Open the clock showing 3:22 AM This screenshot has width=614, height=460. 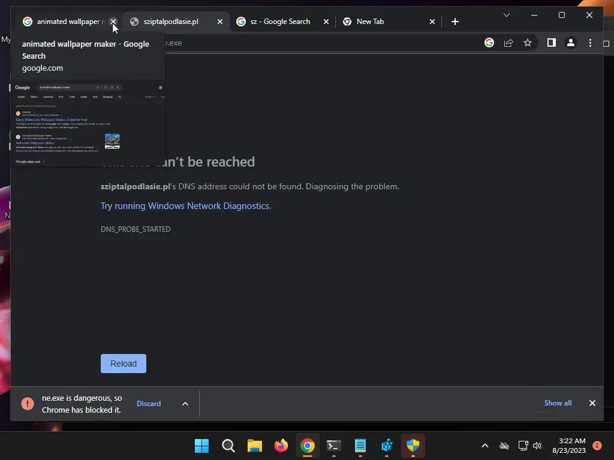[569, 446]
